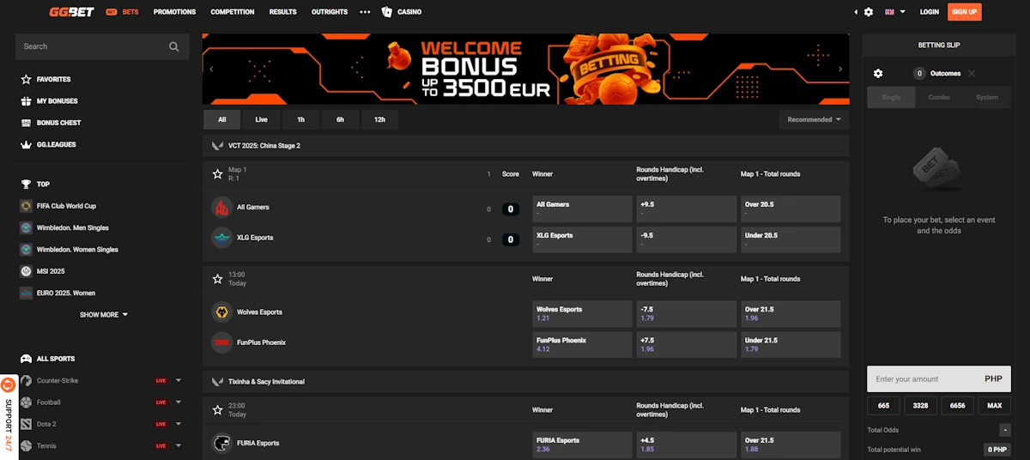The width and height of the screenshot is (1030, 460).
Task: Open the site settings gear in header
Action: (869, 12)
